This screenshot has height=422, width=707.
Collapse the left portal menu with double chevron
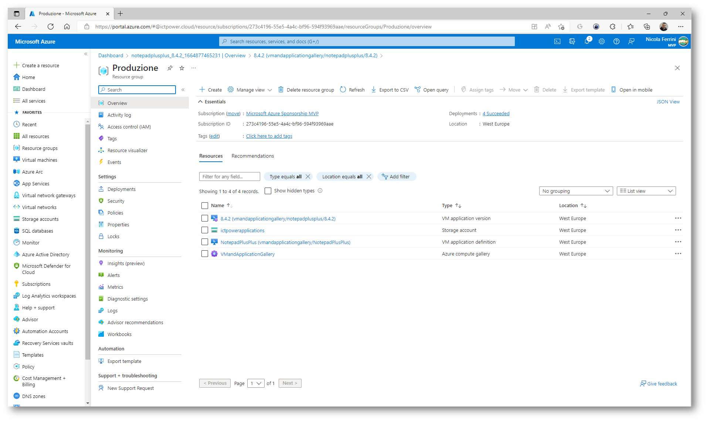(86, 54)
